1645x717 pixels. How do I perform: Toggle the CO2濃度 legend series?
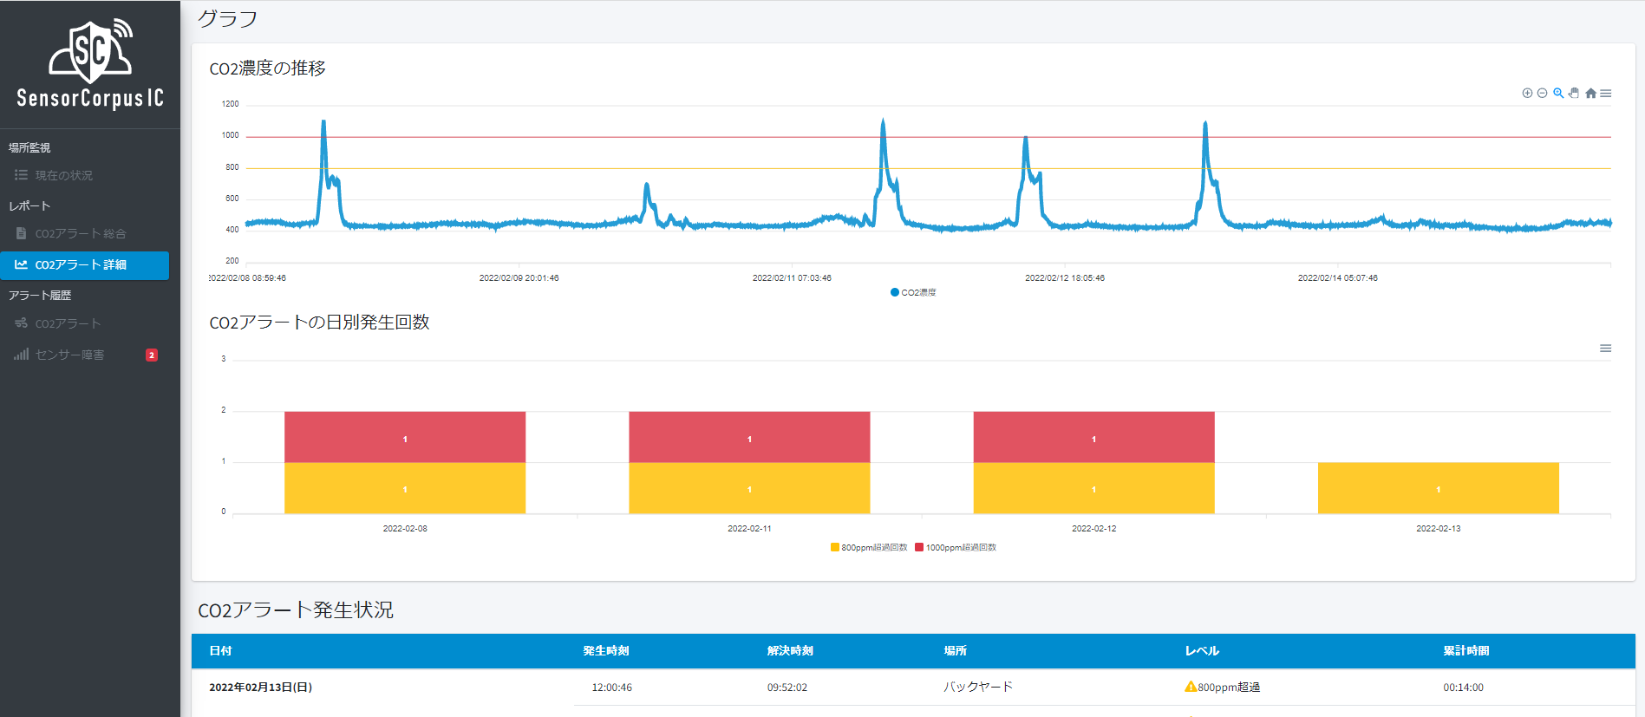tap(913, 292)
